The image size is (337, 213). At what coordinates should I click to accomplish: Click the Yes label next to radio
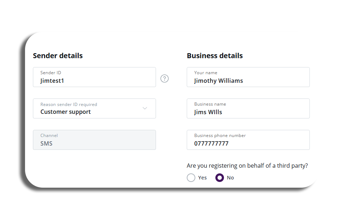(x=202, y=178)
